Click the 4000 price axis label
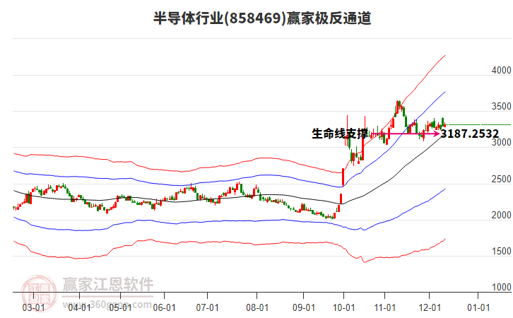This screenshot has height=318, width=513. (x=501, y=70)
